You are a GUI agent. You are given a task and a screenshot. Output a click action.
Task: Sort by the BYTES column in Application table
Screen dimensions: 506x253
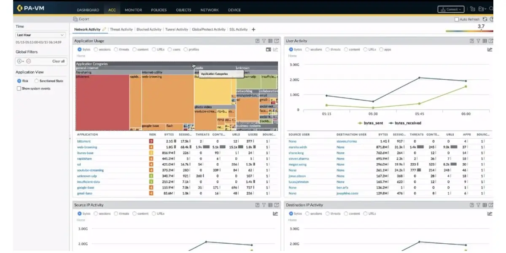point(169,135)
